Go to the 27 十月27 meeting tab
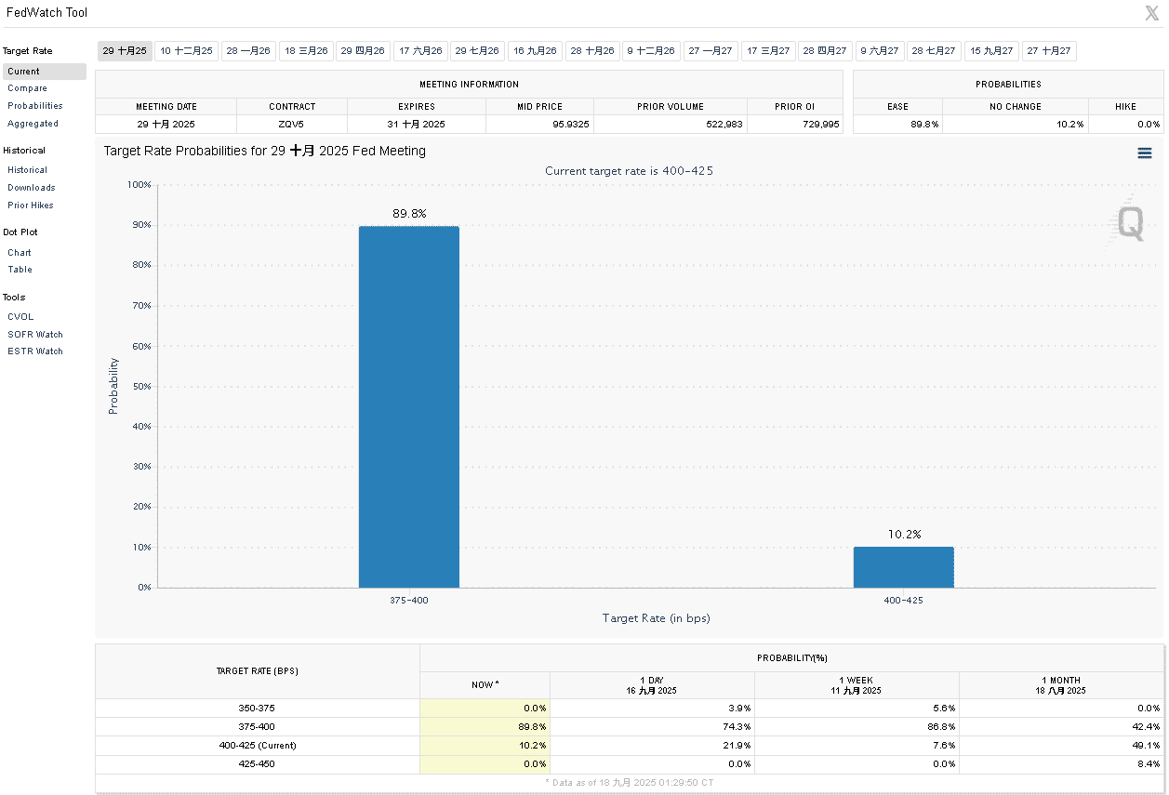 click(1048, 51)
